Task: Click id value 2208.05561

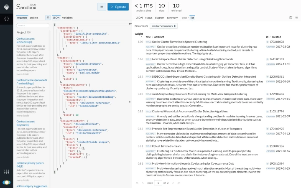Action: (277, 77)
